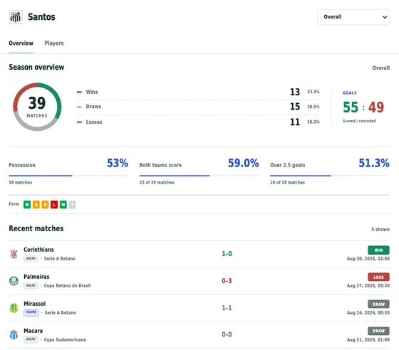
Task: Click the 55 goals scored number
Action: [351, 107]
